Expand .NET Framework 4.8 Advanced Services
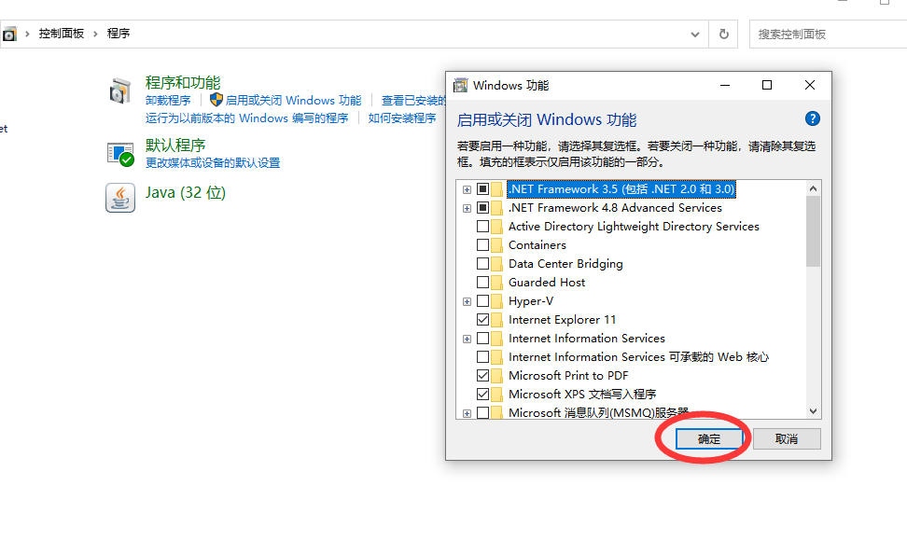907x541 pixels. [466, 207]
